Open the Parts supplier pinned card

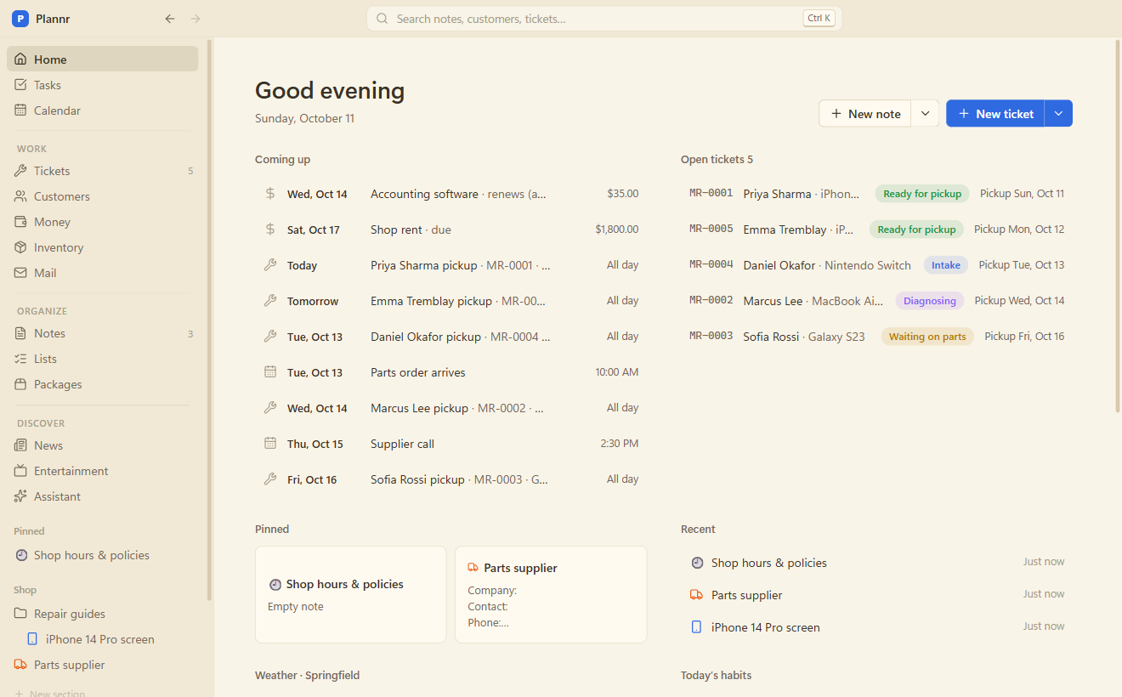click(551, 594)
